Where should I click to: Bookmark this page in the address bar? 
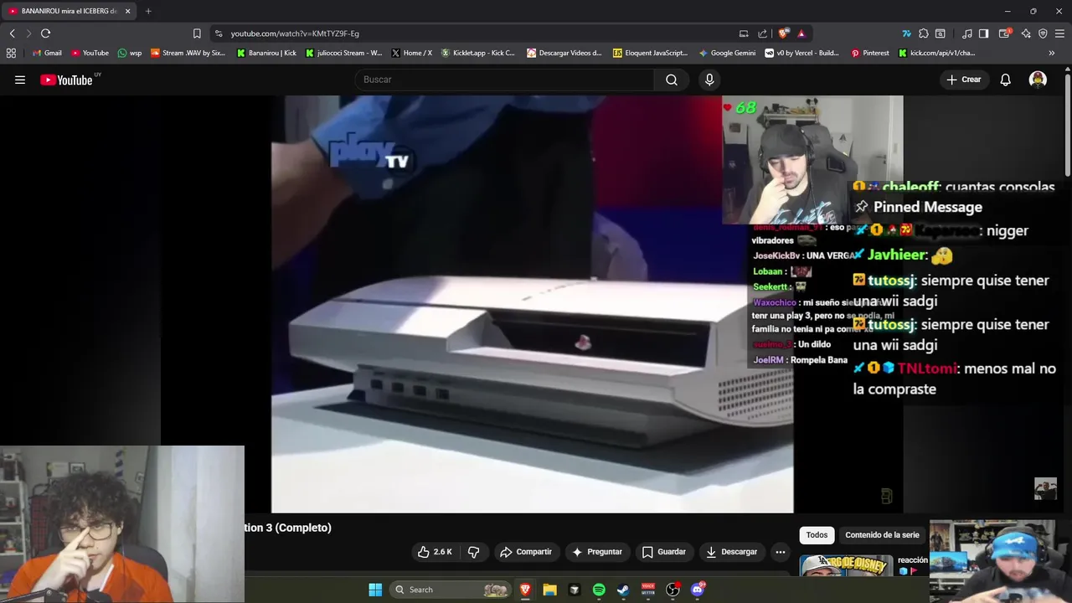tap(197, 33)
